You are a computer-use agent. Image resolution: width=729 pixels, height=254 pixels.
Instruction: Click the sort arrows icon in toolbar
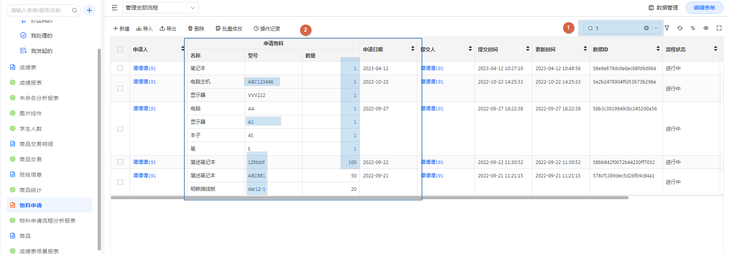tap(693, 28)
